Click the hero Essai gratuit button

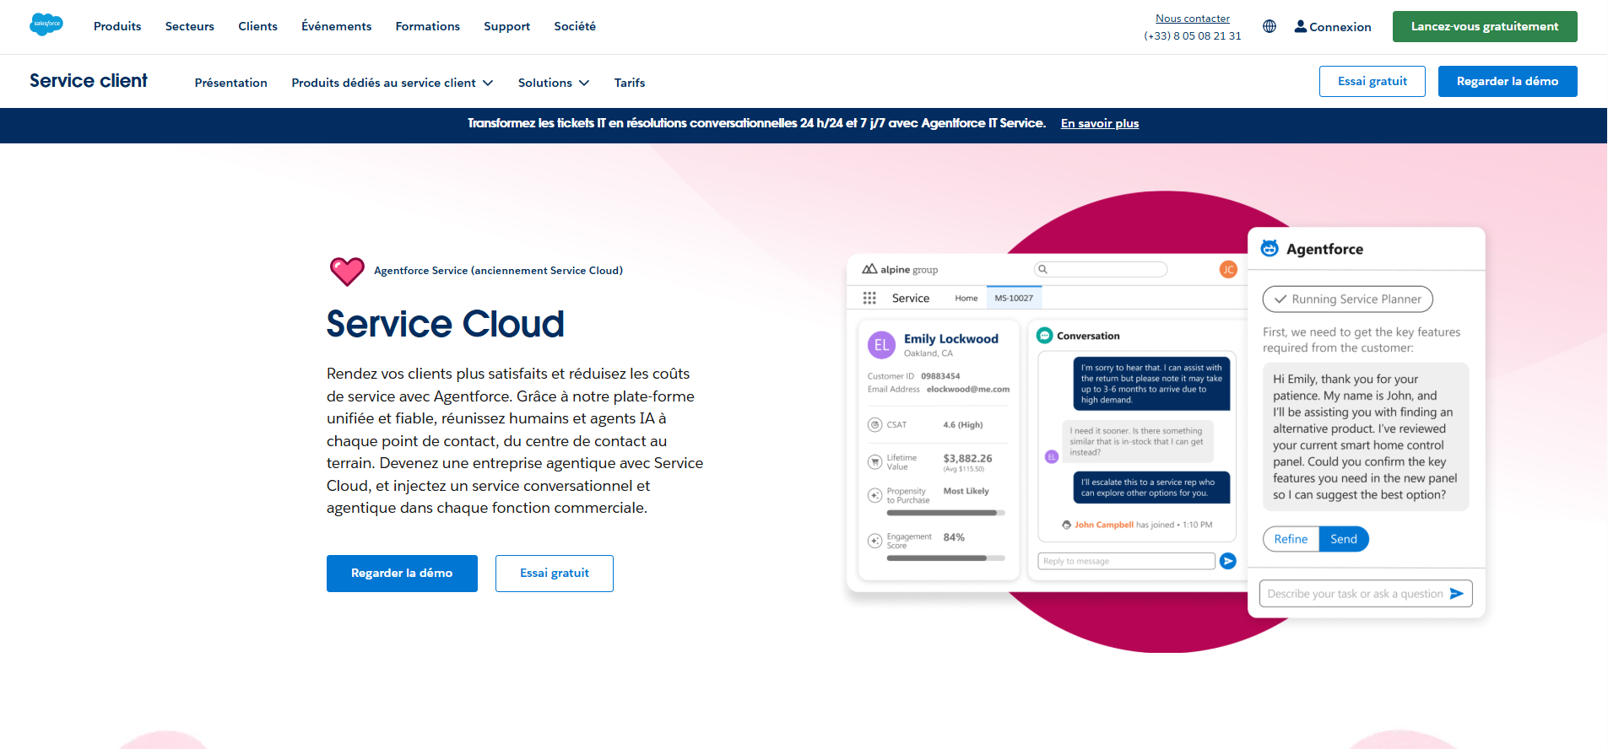tap(555, 574)
